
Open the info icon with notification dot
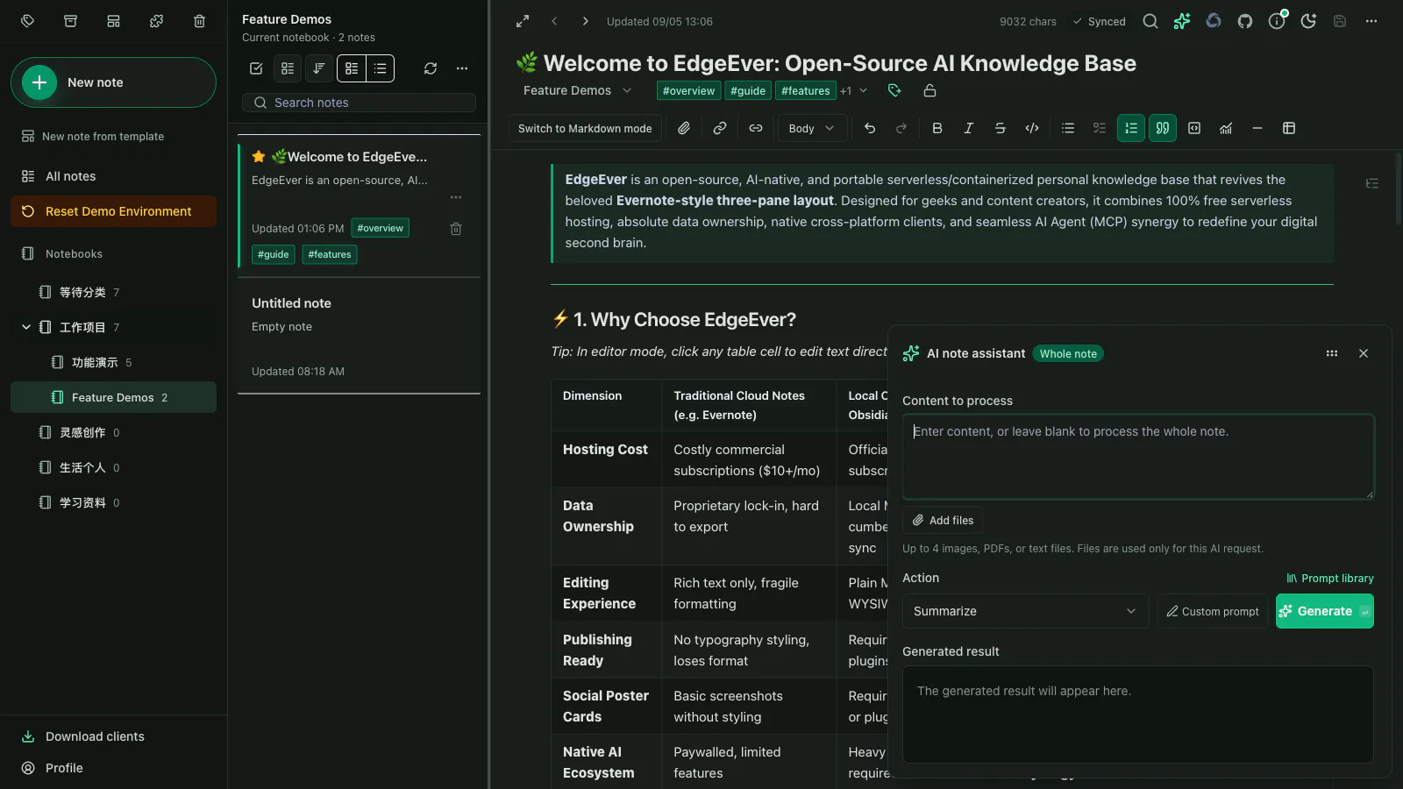pyautogui.click(x=1277, y=21)
